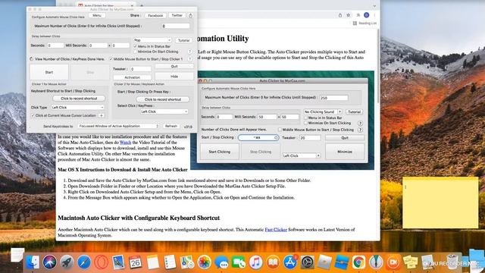Open Messages from the dock
Viewport: 485px width, 273px height.
(221, 262)
